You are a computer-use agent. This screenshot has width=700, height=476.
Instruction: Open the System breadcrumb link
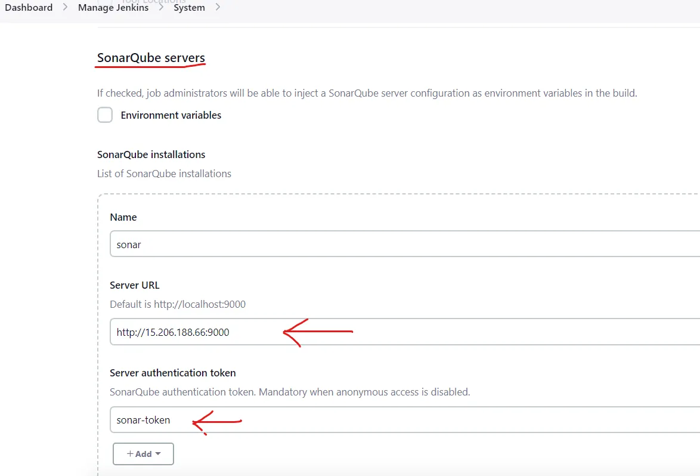tap(189, 8)
